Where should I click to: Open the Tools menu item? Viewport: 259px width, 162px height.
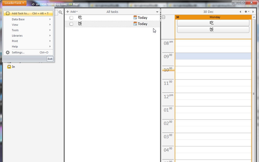(x=28, y=30)
